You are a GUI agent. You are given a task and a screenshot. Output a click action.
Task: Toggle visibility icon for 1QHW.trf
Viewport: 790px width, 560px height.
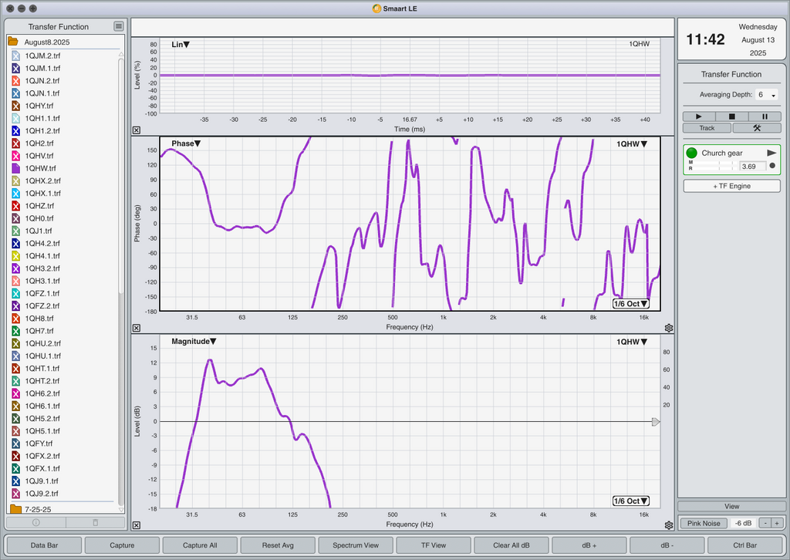click(x=15, y=168)
